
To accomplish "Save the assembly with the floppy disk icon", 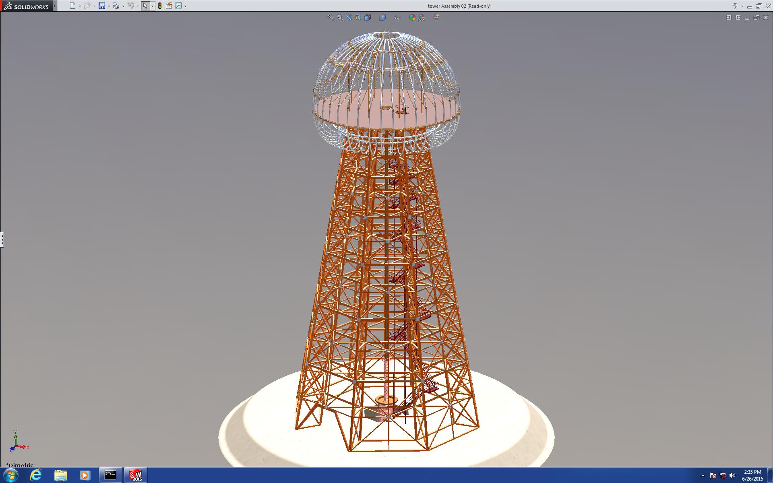I will point(102,6).
